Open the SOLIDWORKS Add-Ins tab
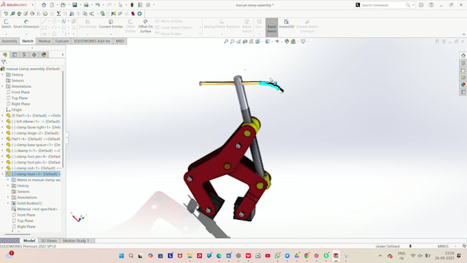This screenshot has height=263, width=467. point(92,41)
